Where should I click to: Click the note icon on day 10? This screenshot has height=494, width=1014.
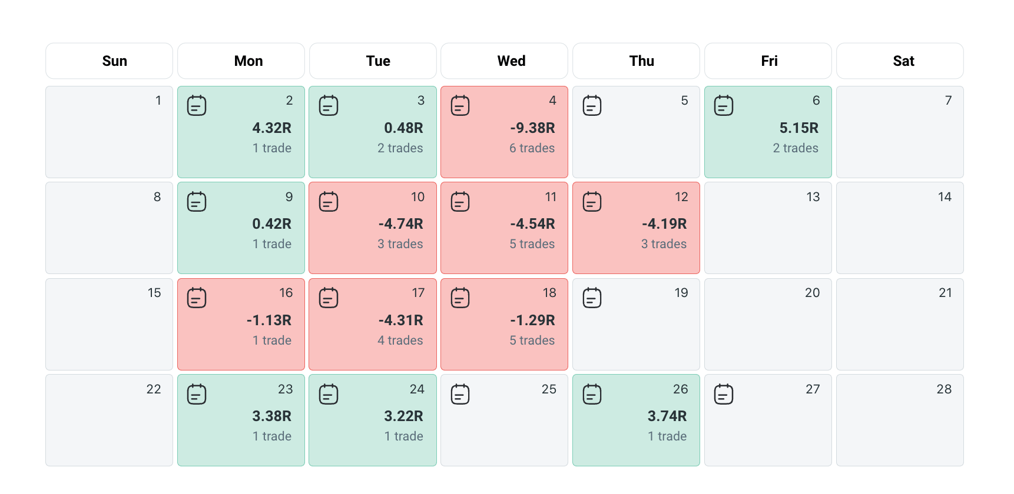[329, 202]
